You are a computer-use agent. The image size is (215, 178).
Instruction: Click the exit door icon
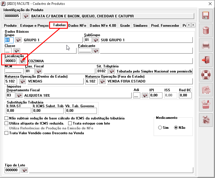206,60
